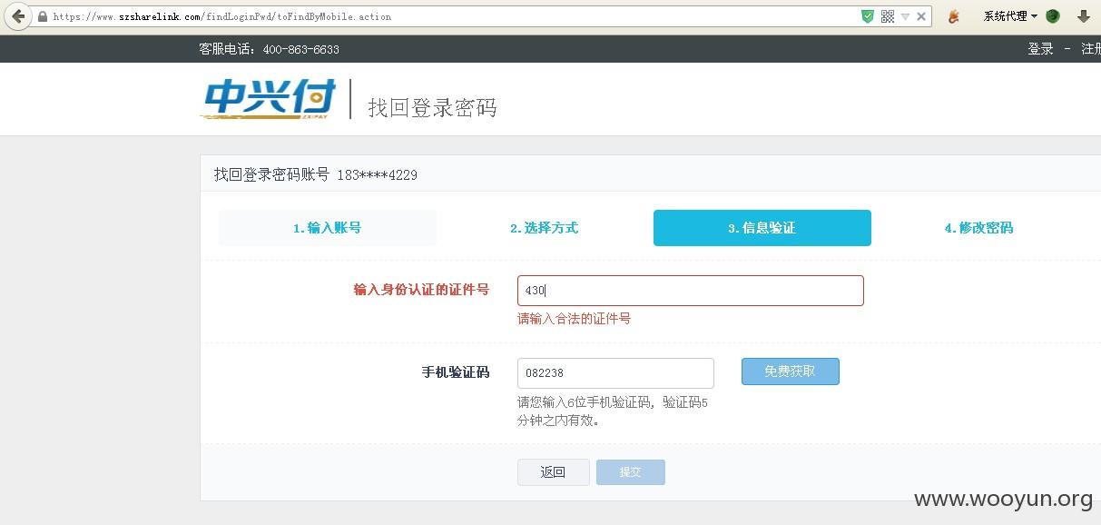The image size is (1101, 525).
Task: Select step 2.选择方式 tab
Action: (545, 228)
